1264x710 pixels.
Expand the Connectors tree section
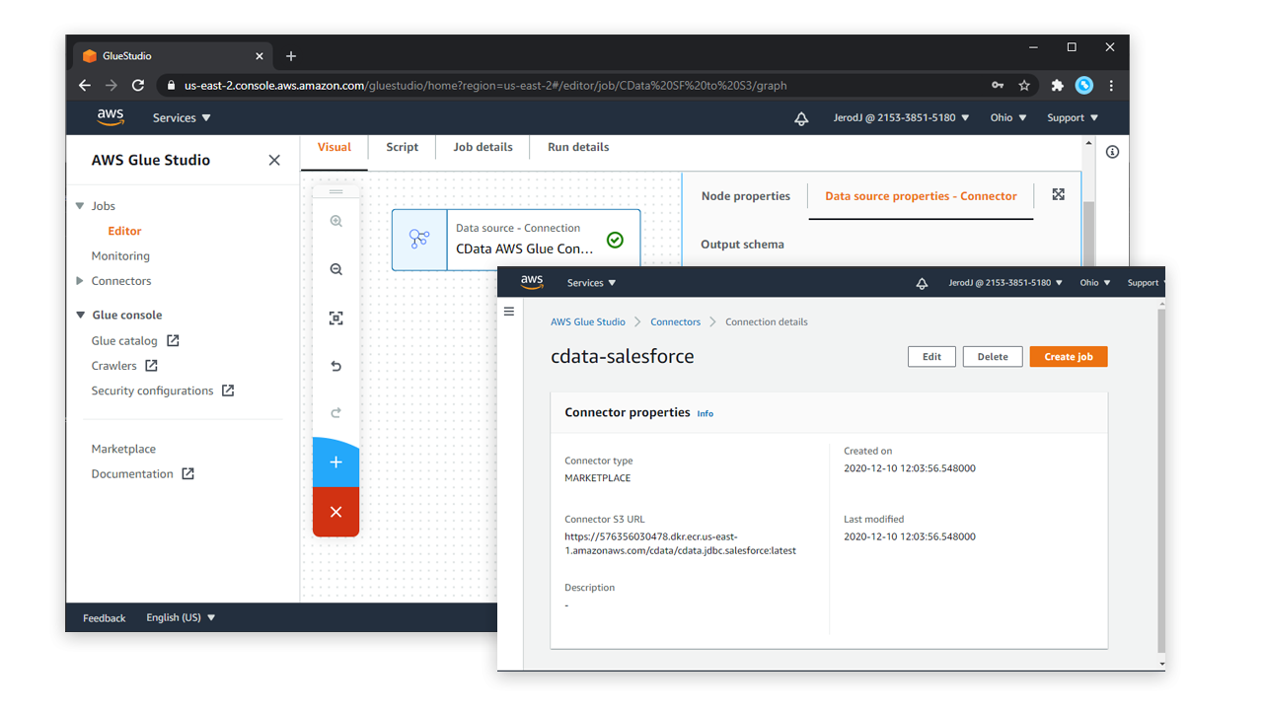tap(80, 281)
